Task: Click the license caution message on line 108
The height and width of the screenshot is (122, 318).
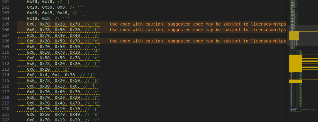Action: pyautogui.click(x=191, y=41)
